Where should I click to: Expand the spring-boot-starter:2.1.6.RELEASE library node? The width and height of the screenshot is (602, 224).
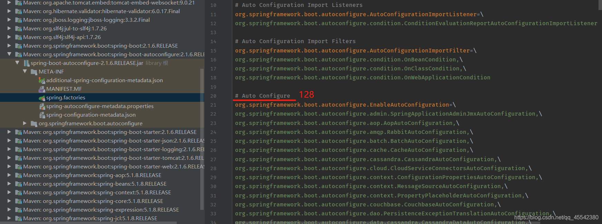(x=9, y=132)
